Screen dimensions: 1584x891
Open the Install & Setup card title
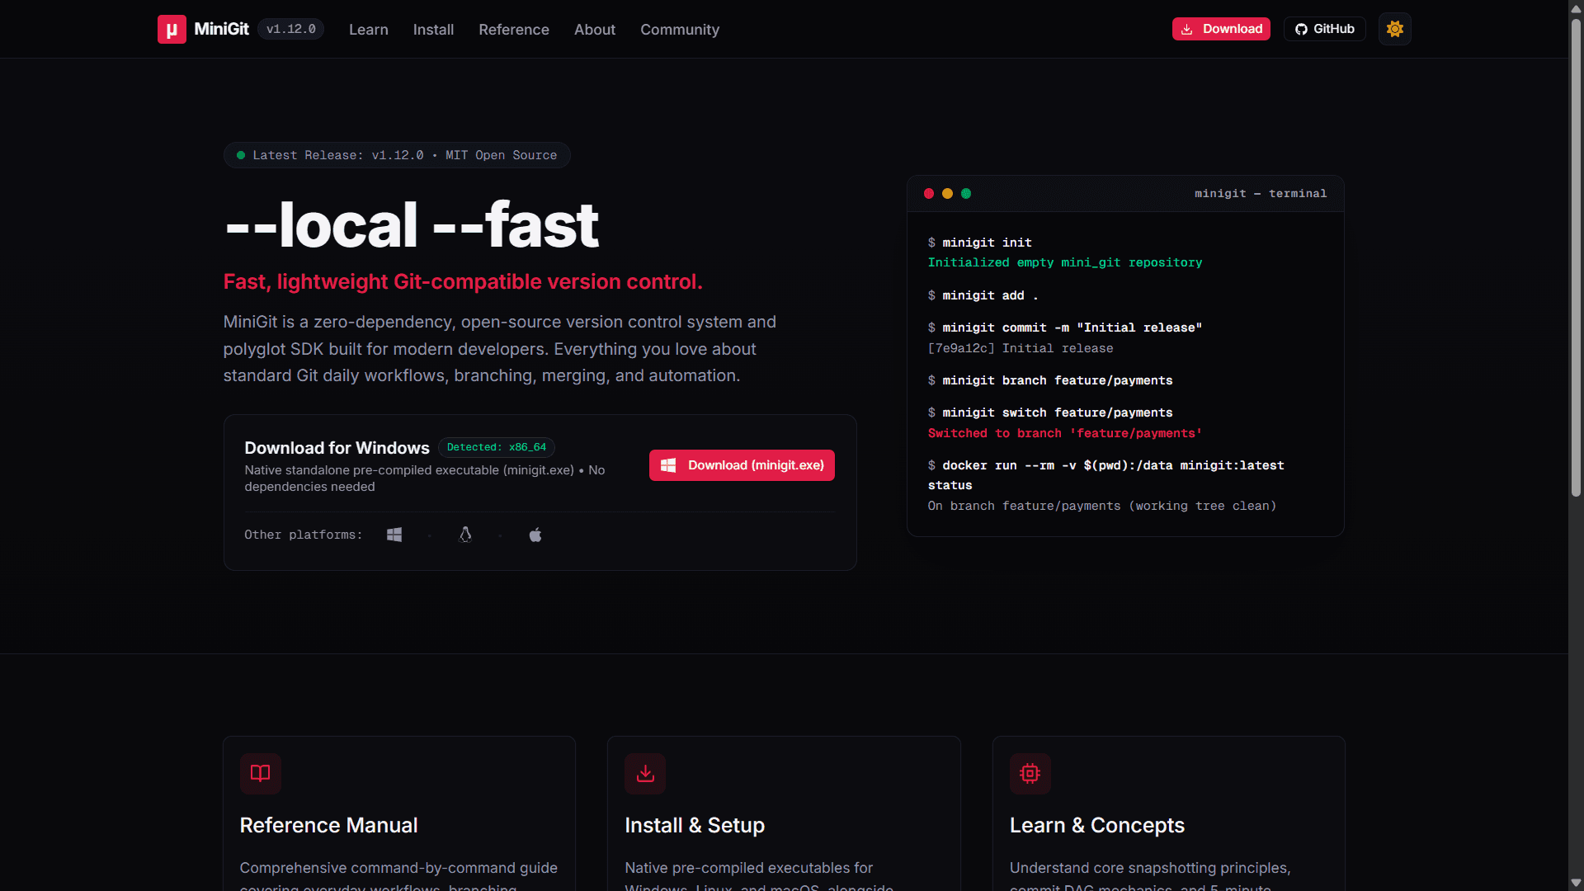pyautogui.click(x=695, y=825)
